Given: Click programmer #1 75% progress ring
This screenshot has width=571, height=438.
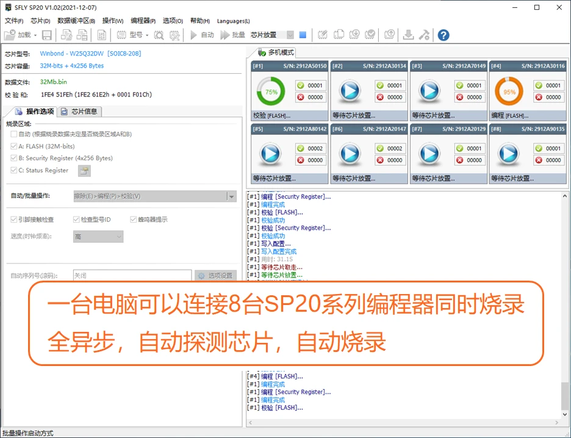Looking at the screenshot, I should [271, 92].
